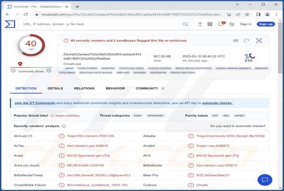Click the 40 / 67 detection score gauge

point(31,45)
